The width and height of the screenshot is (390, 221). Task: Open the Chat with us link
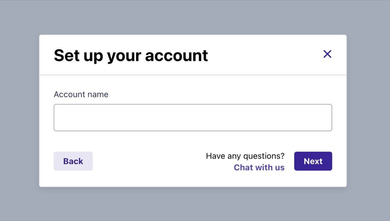tap(259, 168)
